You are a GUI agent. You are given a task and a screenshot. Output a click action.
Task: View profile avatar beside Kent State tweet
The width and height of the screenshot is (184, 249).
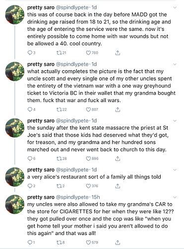point(15,128)
